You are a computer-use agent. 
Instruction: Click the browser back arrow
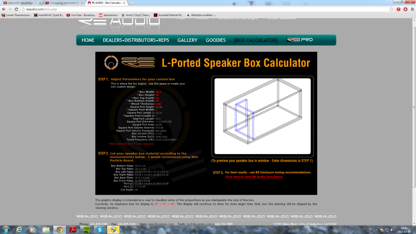(4, 9)
